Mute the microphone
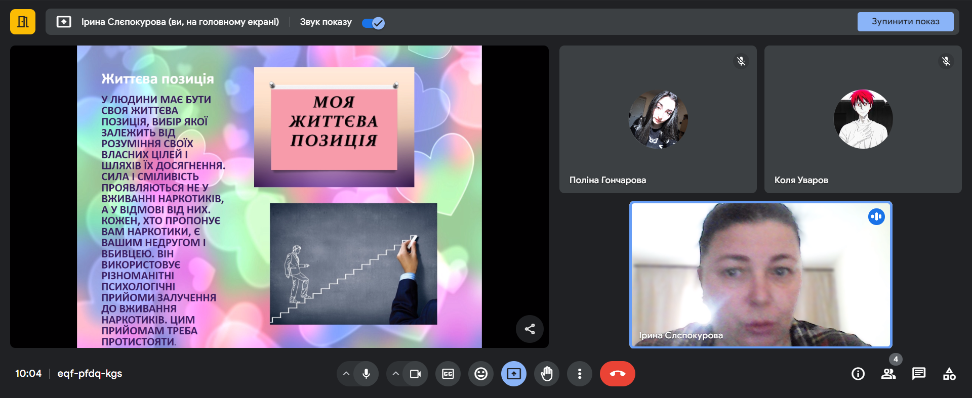The width and height of the screenshot is (972, 398). pyautogui.click(x=366, y=374)
